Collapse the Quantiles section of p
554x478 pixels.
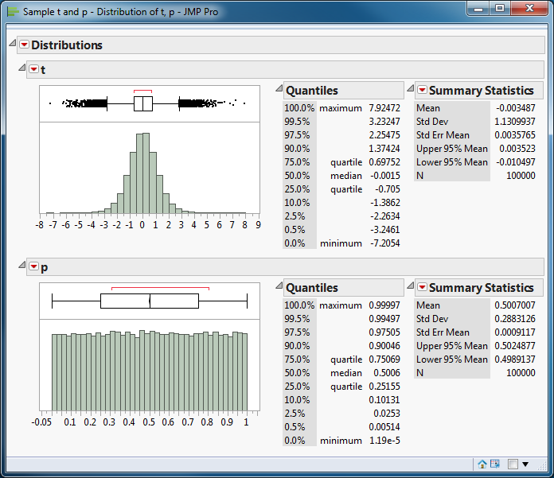[x=279, y=286]
